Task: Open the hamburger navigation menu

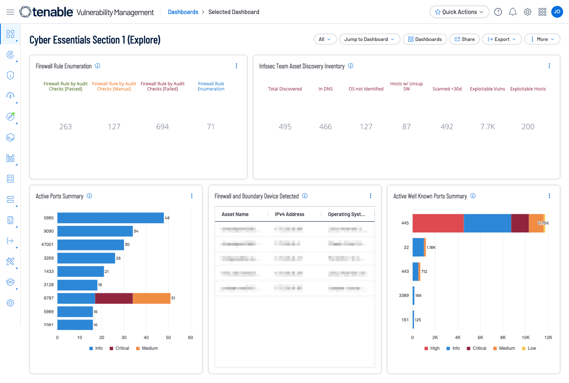Action: [x=10, y=12]
